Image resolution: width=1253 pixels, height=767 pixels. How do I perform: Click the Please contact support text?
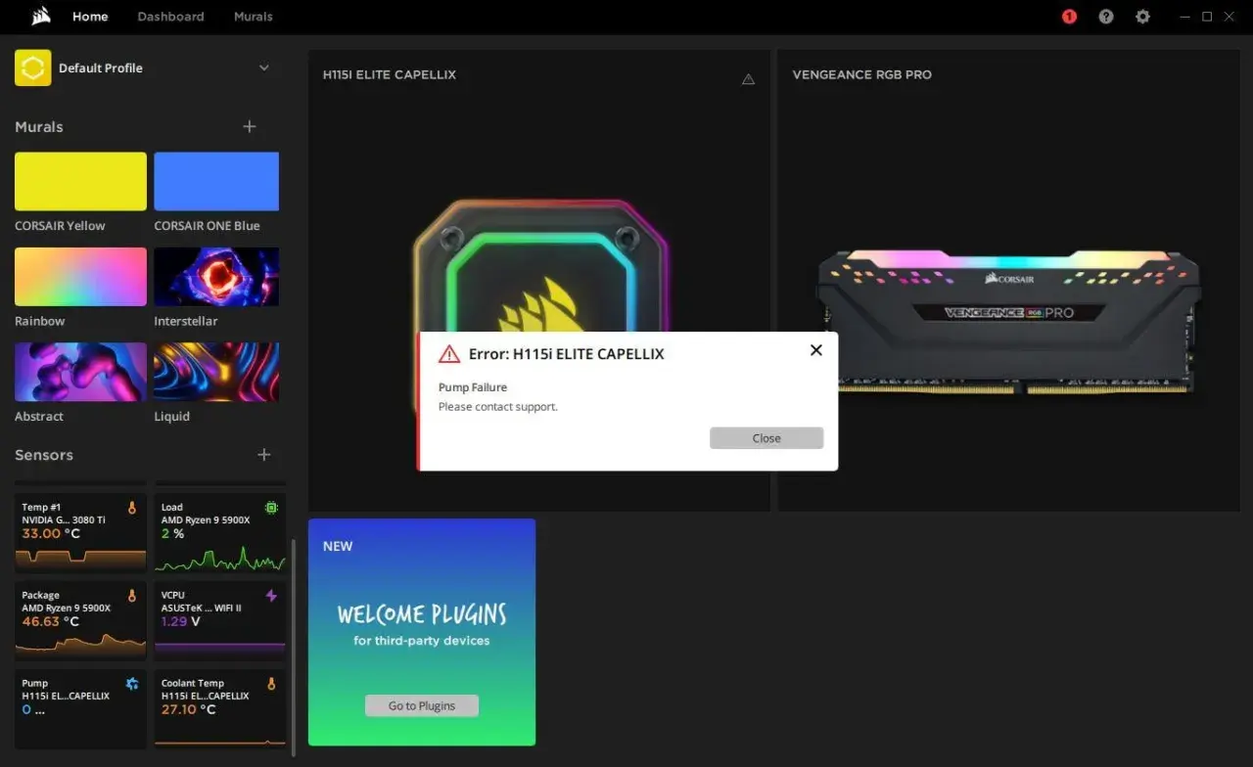point(498,407)
